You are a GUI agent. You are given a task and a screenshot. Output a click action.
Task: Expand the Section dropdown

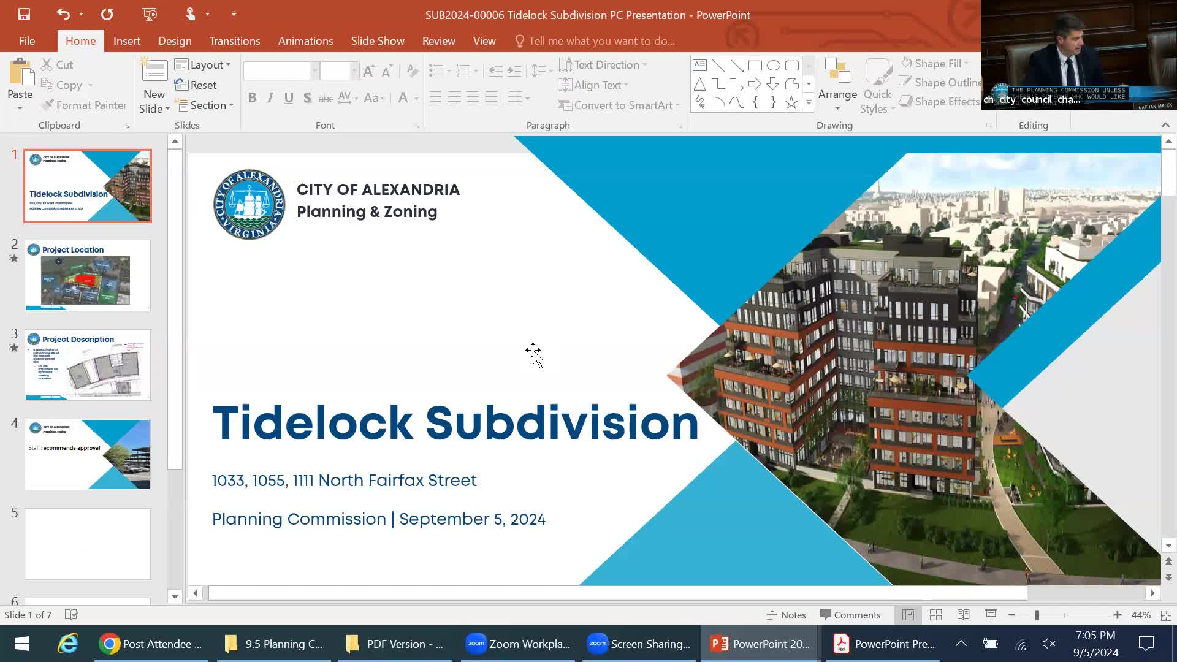[205, 105]
